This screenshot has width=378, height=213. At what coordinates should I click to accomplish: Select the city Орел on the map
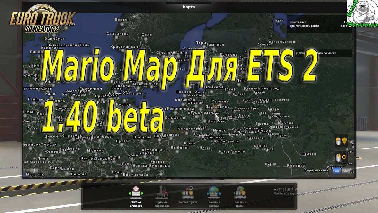pos(269,149)
